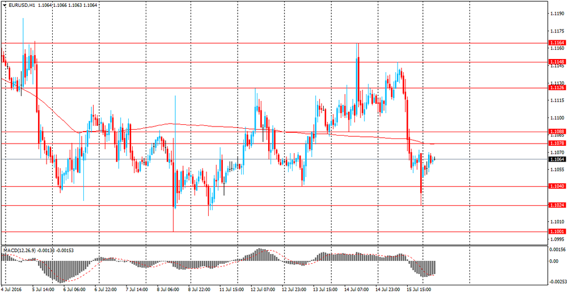Select the 1.0995 price scale value
Viewport: 567px width, 295px height.
[x=557, y=239]
